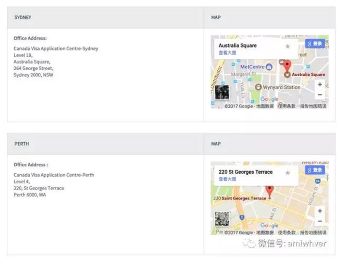Click the MetCentre shopping icon
The image size is (337, 258).
pos(269,66)
